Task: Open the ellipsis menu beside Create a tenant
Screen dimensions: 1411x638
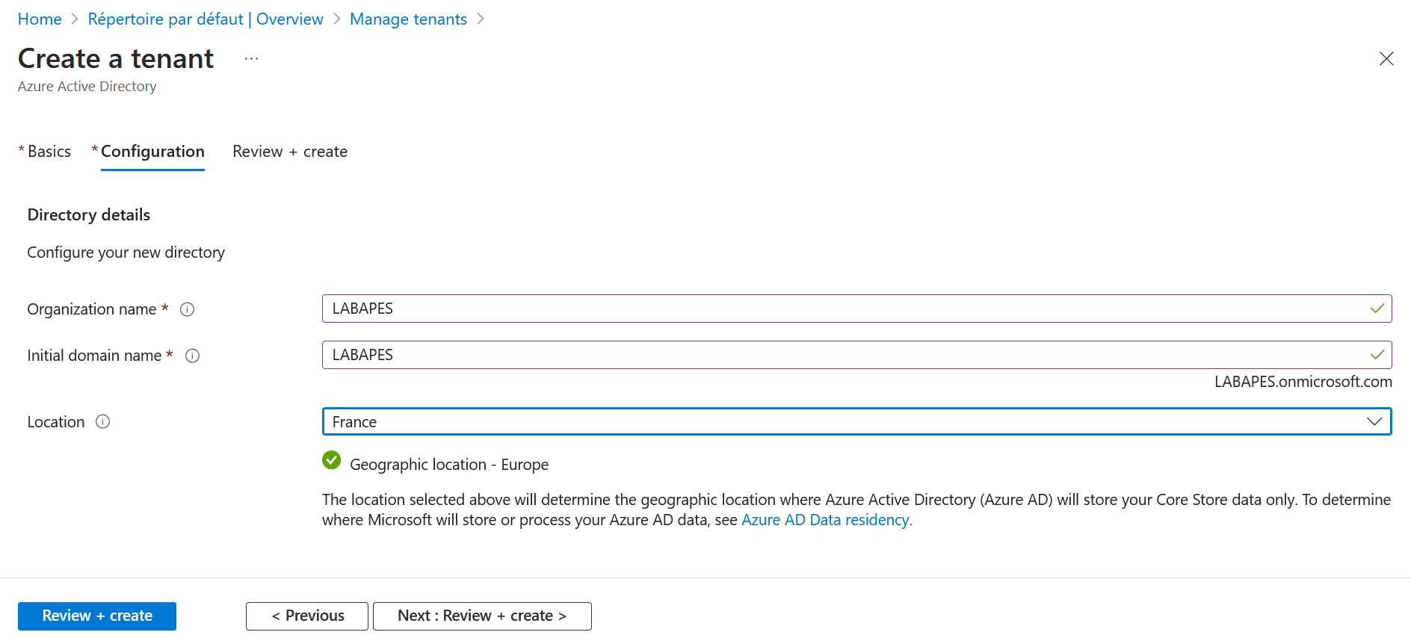Action: [251, 59]
